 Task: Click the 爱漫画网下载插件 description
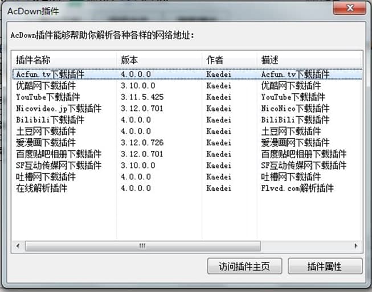(295, 142)
